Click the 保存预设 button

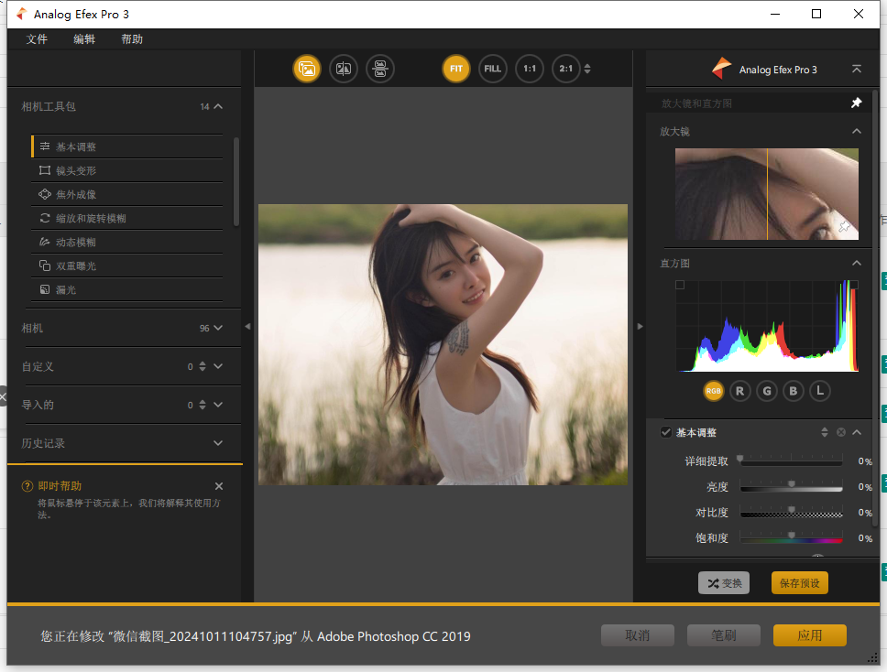799,582
